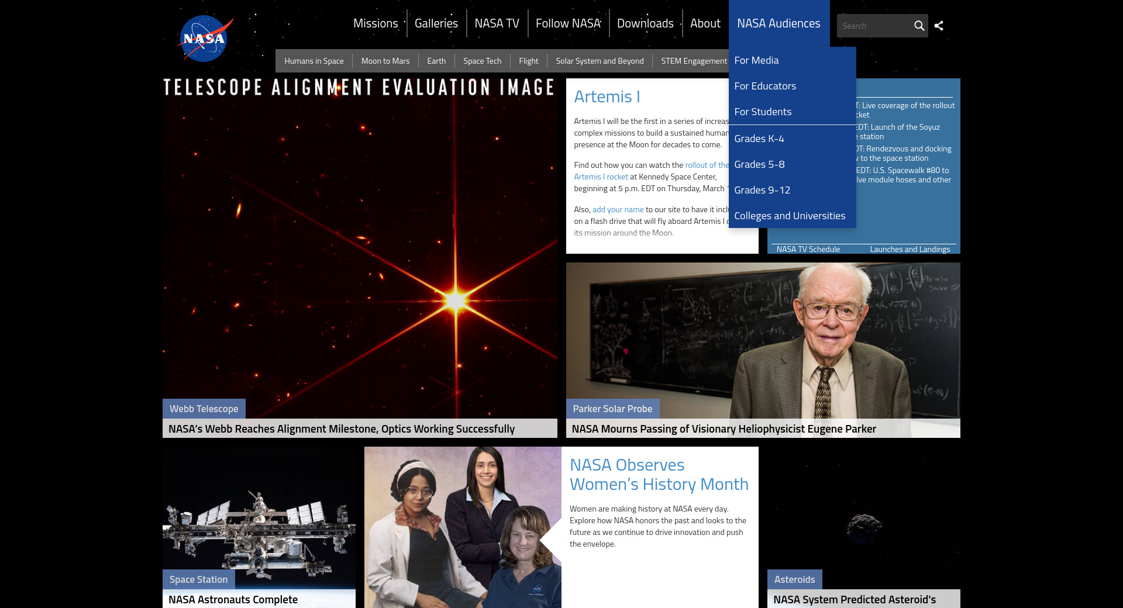Click the search magnifier icon
Viewport: 1123px width, 608px height.
pyautogui.click(x=919, y=26)
